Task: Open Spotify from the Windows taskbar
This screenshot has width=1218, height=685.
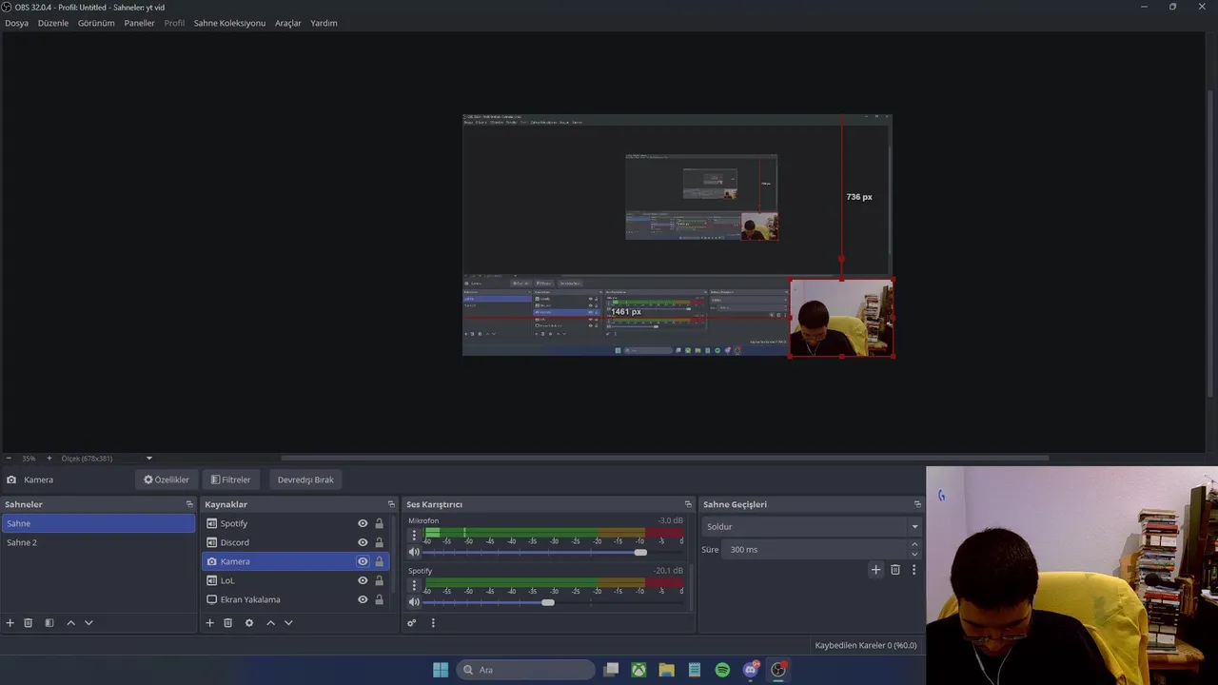Action: click(x=722, y=670)
